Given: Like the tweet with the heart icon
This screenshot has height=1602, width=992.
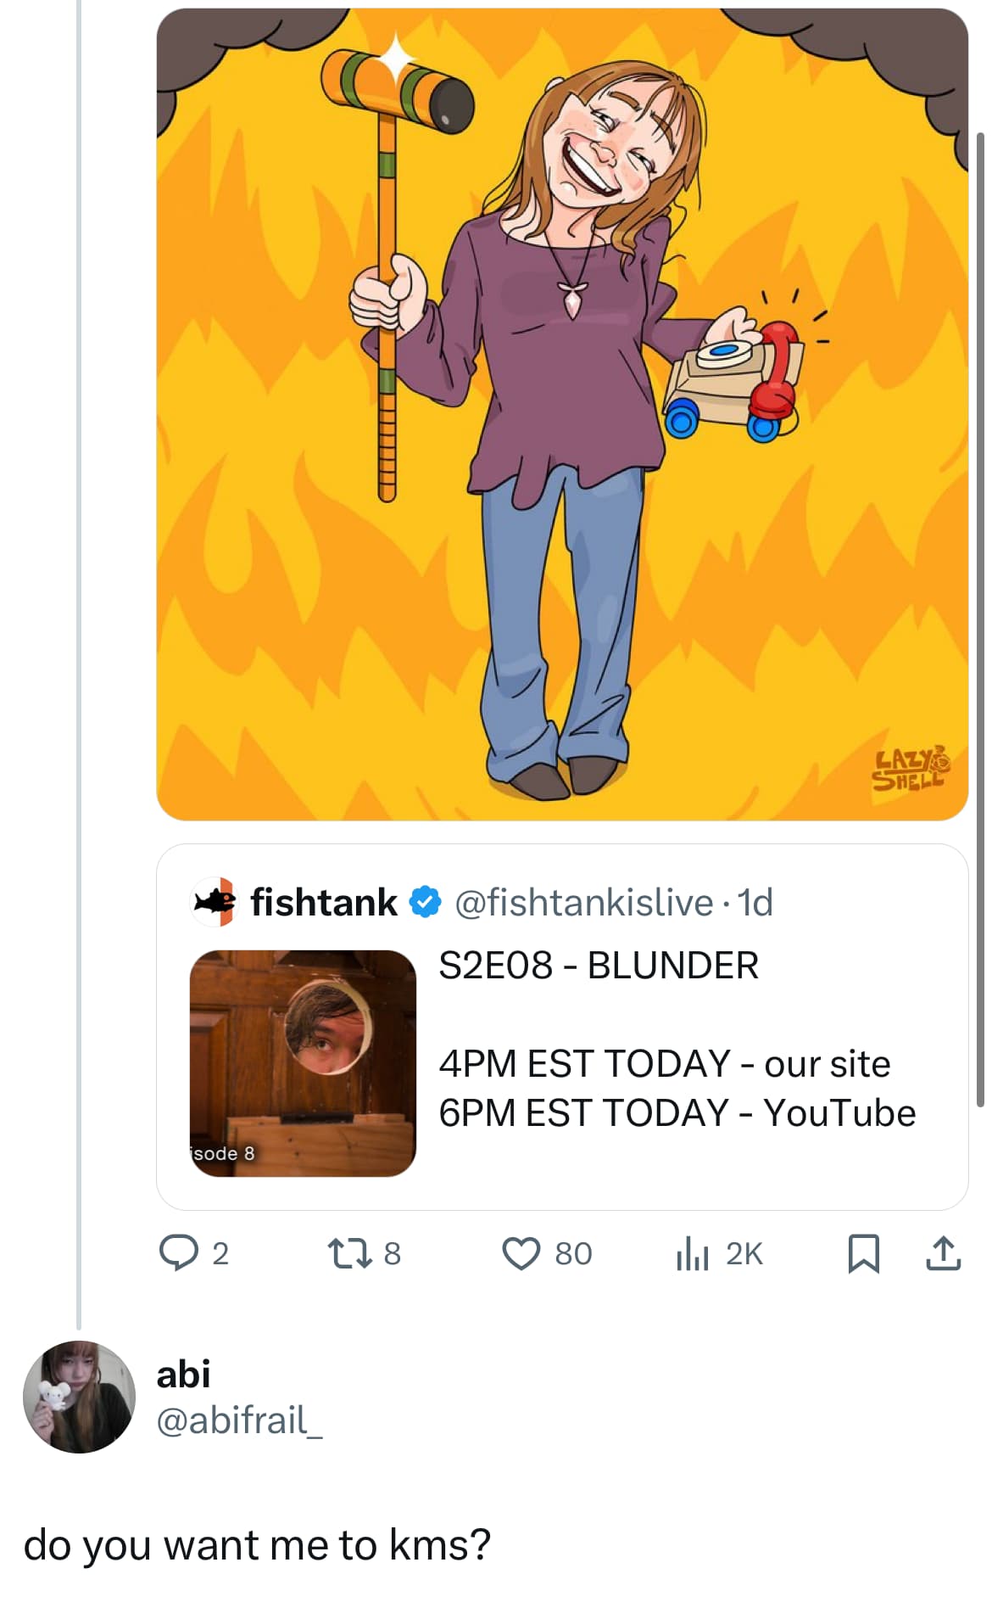Looking at the screenshot, I should [x=521, y=1253].
